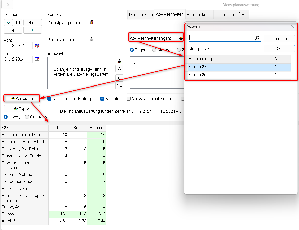Select Menge 260 in the list

(199, 75)
